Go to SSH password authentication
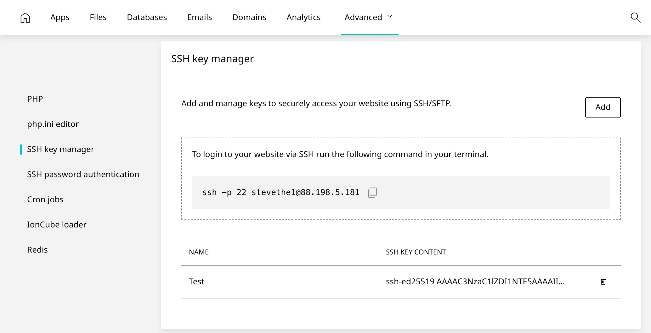651x333 pixels. (83, 174)
